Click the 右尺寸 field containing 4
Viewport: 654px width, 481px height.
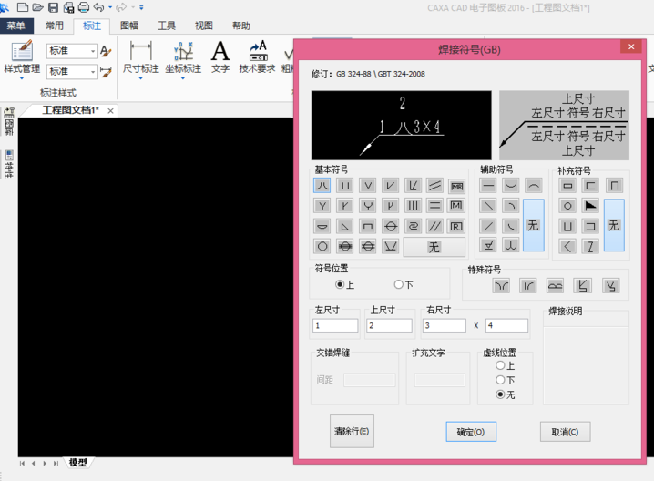(x=506, y=325)
